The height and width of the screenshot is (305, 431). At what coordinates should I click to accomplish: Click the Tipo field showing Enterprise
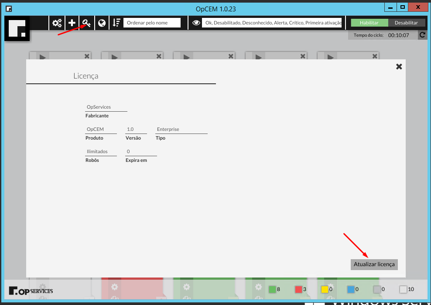pos(181,129)
